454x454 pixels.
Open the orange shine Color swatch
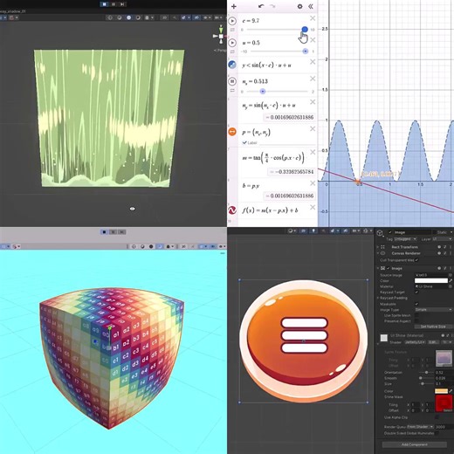pos(441,391)
